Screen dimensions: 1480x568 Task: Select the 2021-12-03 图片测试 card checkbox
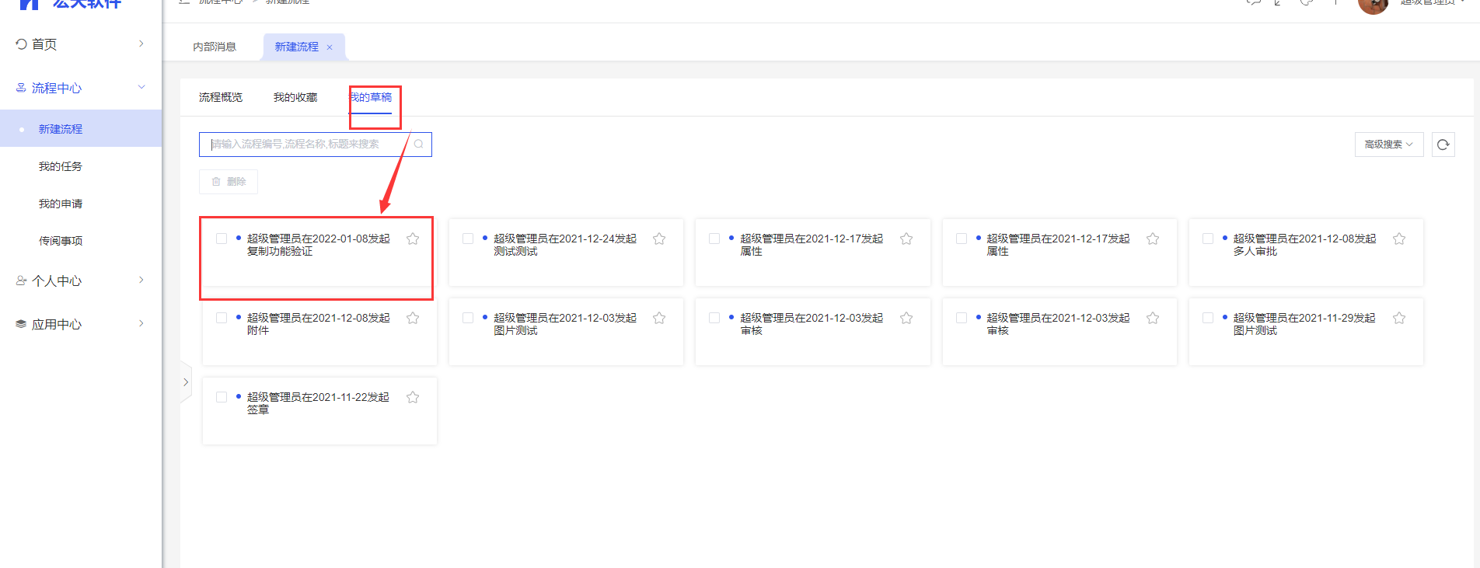tap(468, 318)
